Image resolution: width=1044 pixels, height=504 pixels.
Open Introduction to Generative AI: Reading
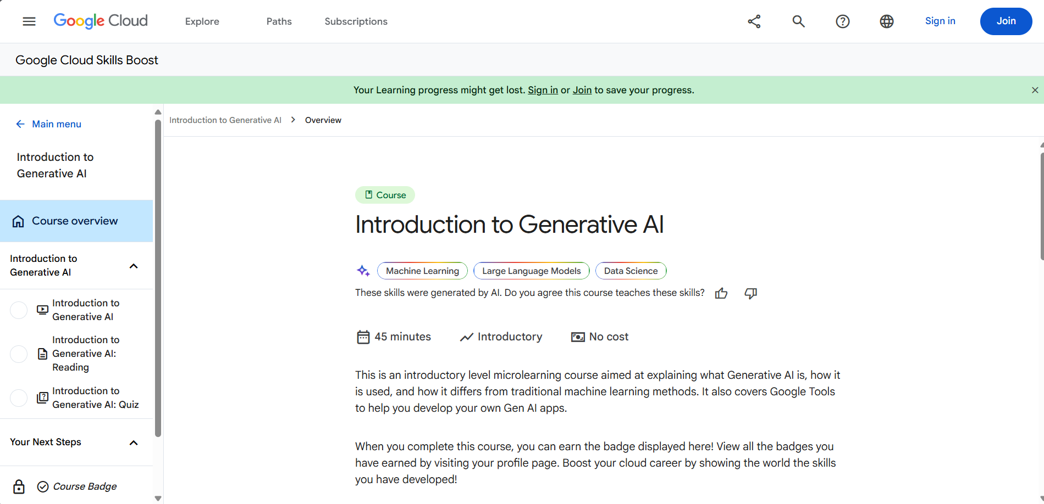tap(86, 354)
